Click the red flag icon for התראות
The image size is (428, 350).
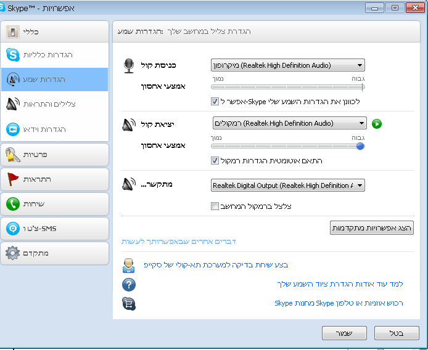tap(12, 179)
